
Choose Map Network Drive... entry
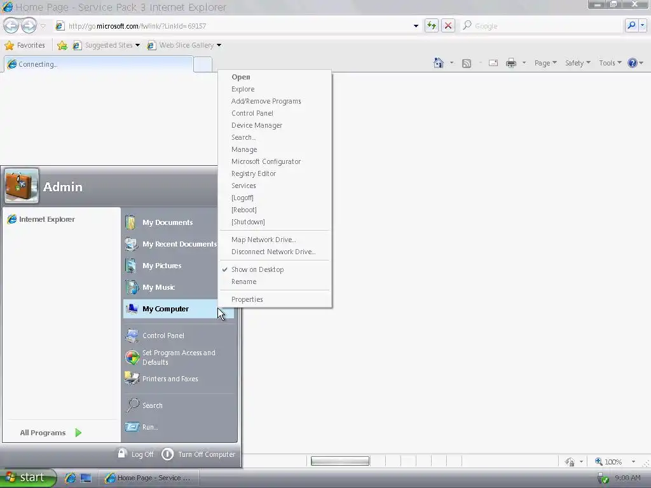tap(275, 240)
